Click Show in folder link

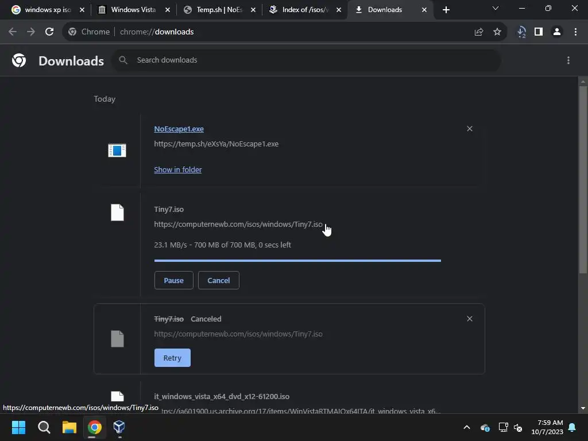[x=178, y=169]
